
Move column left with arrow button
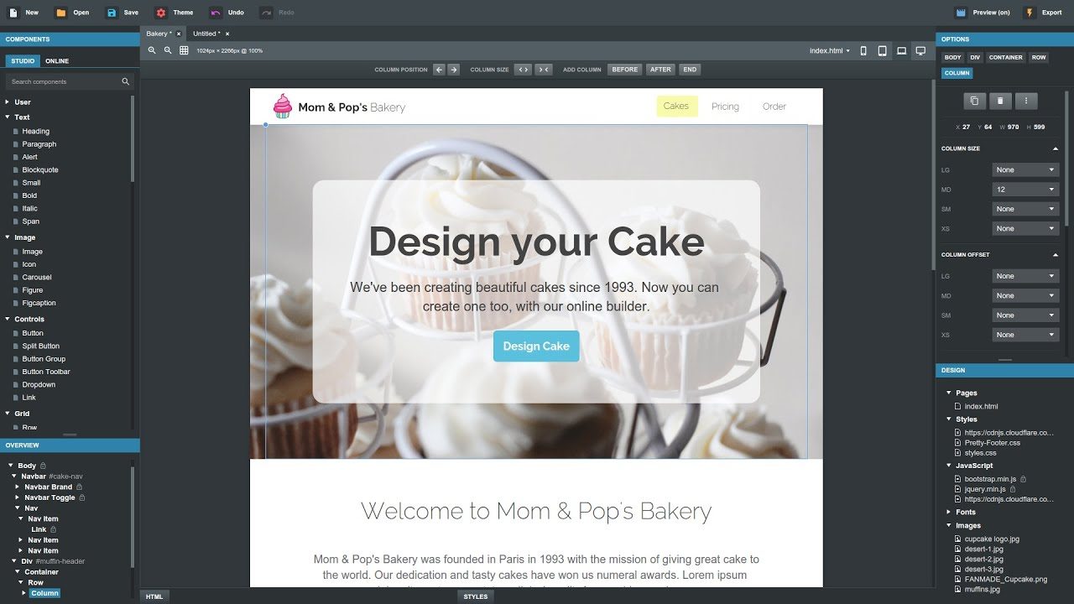(x=439, y=70)
